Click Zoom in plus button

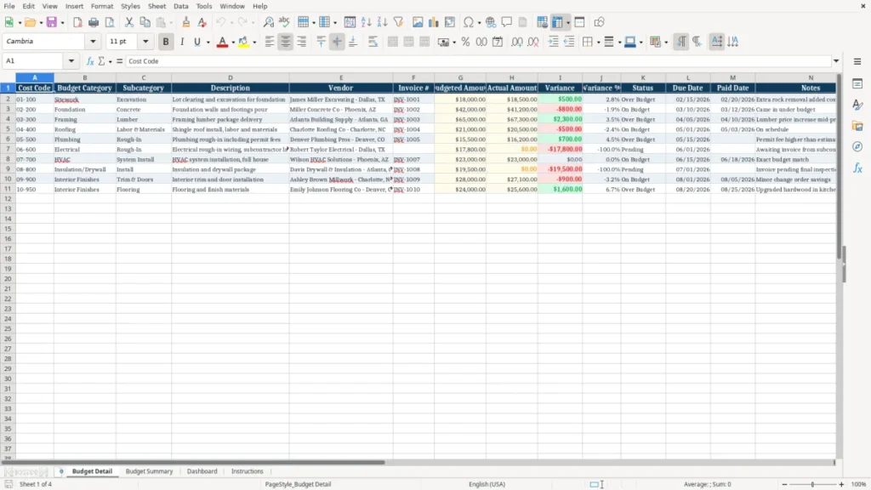point(841,484)
